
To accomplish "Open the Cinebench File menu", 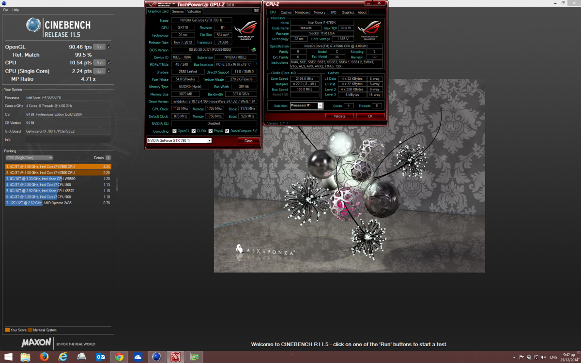I will pos(6,10).
